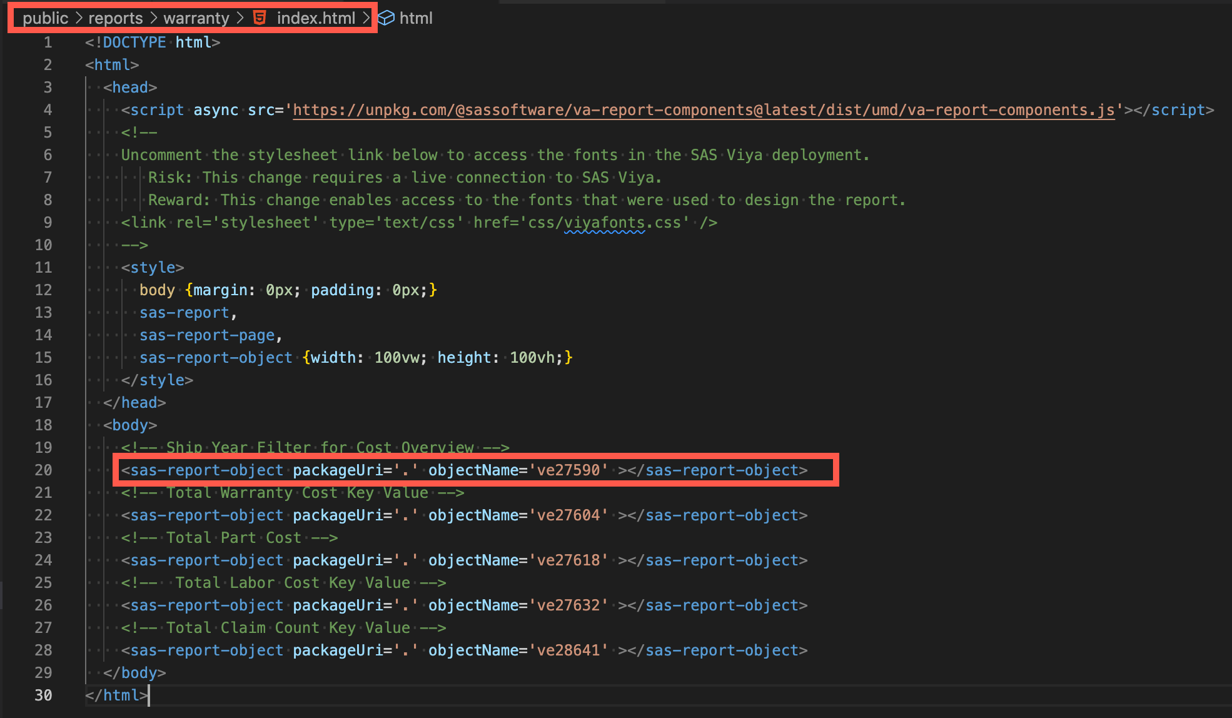The width and height of the screenshot is (1232, 718).
Task: Click line number 4 in gutter
Action: [x=48, y=110]
